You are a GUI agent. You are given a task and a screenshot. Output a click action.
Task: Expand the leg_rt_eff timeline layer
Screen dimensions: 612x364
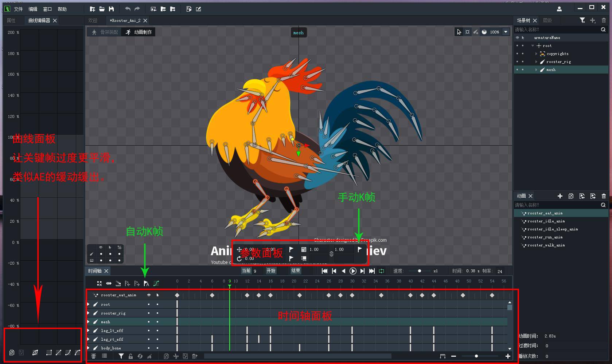coord(88,339)
